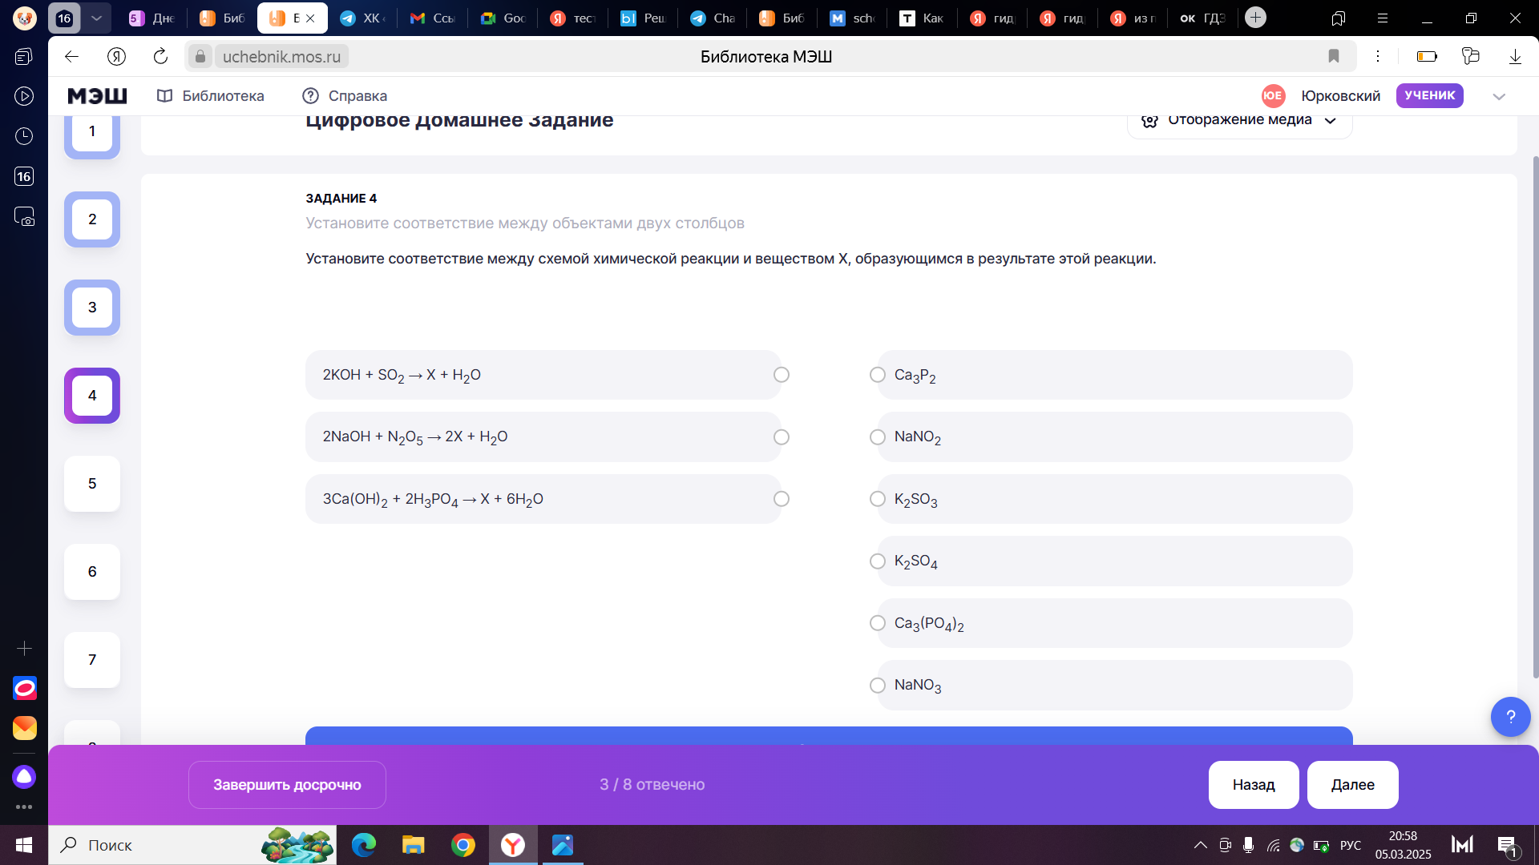Screen dimensions: 1539x865
Task: Expand the Отображение медиа dropdown
Action: [x=1239, y=122]
